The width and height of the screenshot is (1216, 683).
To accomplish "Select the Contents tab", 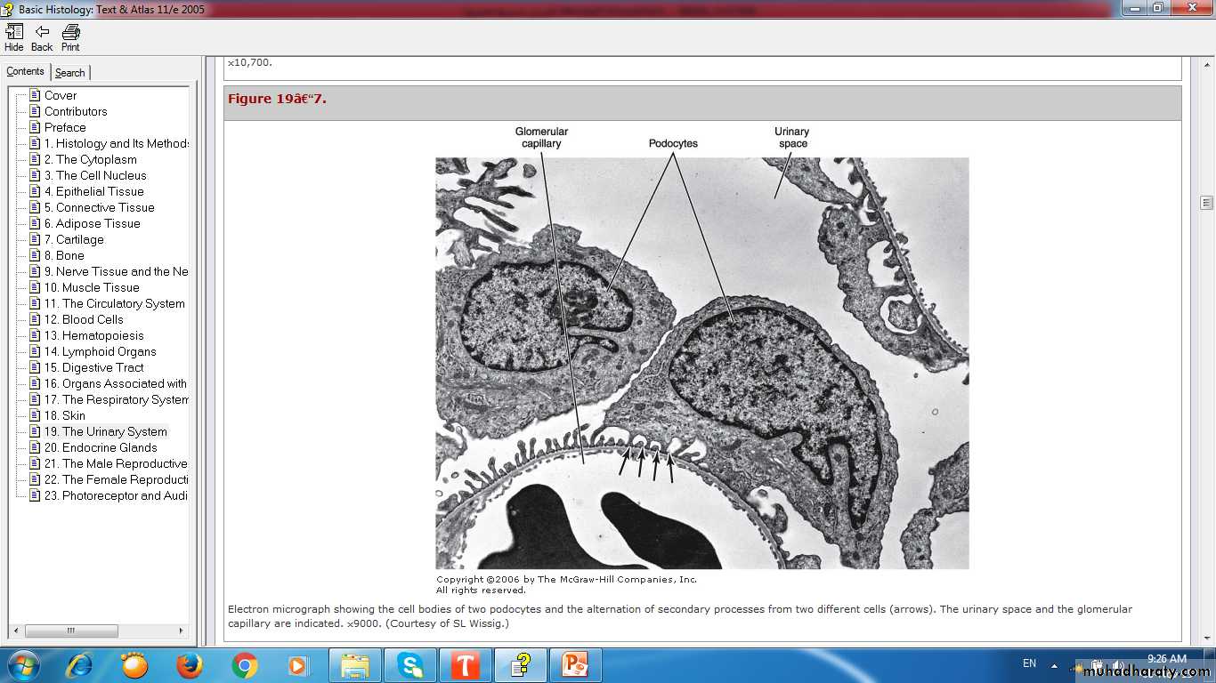I will click(25, 71).
